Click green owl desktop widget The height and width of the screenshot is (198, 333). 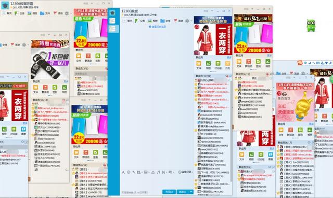pyautogui.click(x=311, y=25)
